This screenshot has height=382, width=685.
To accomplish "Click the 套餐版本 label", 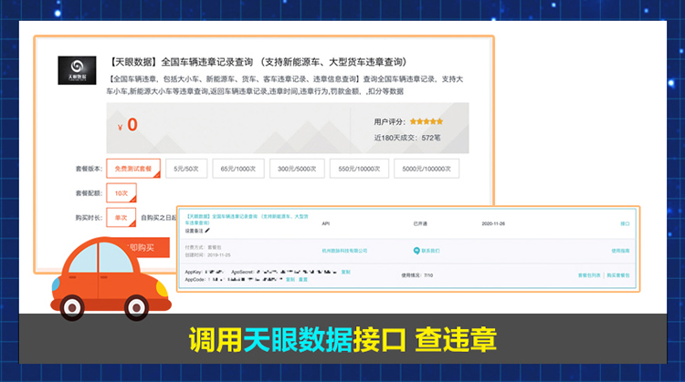I will [89, 169].
